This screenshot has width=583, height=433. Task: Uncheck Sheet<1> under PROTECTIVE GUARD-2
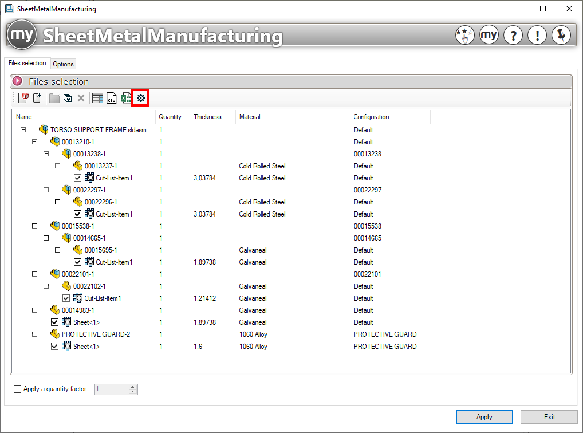[54, 346]
